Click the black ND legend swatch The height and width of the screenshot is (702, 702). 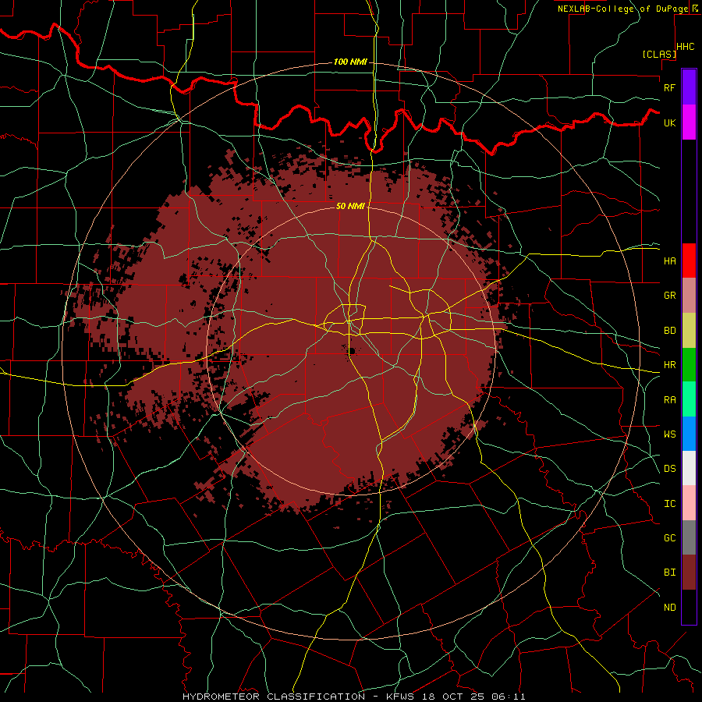click(x=689, y=607)
